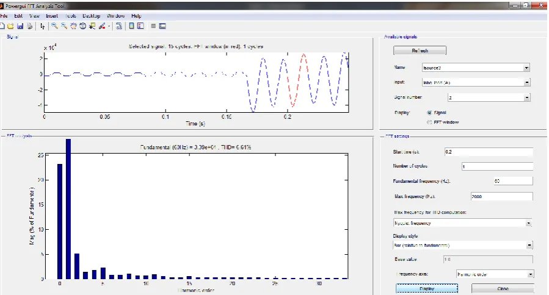Viewport: 549px width, 295px height.
Task: Click the 'Selected signal: 15 cycles' plot title
Action: click(x=195, y=46)
